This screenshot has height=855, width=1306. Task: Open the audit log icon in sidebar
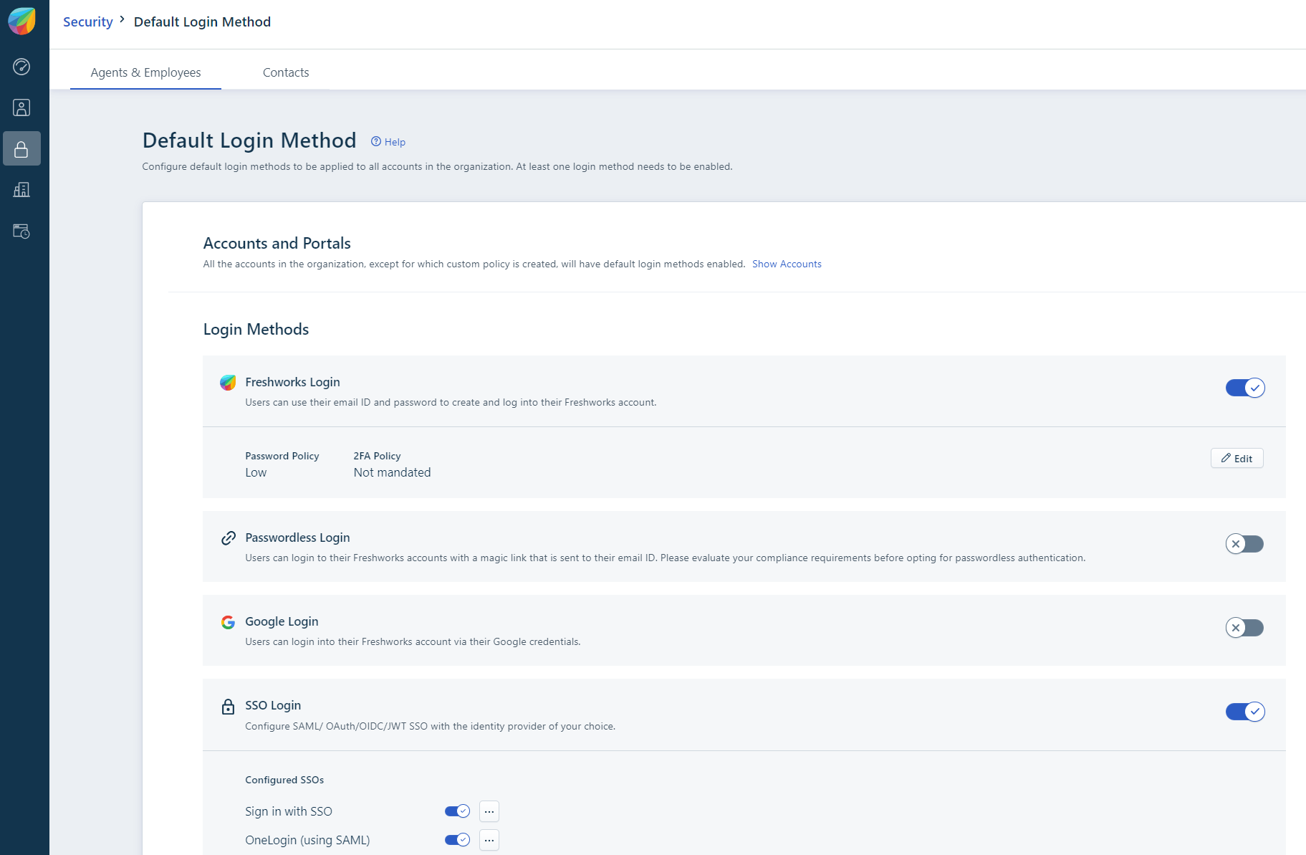21,231
